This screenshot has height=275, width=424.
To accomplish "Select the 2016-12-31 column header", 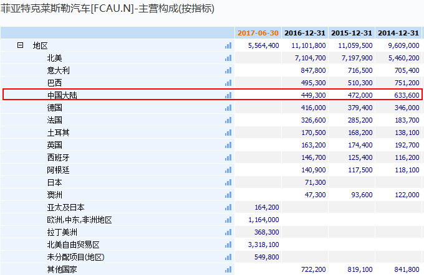I will click(305, 33).
